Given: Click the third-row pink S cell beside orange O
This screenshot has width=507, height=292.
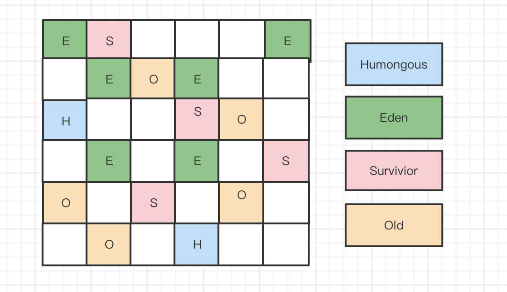Looking at the screenshot, I should pos(197,119).
